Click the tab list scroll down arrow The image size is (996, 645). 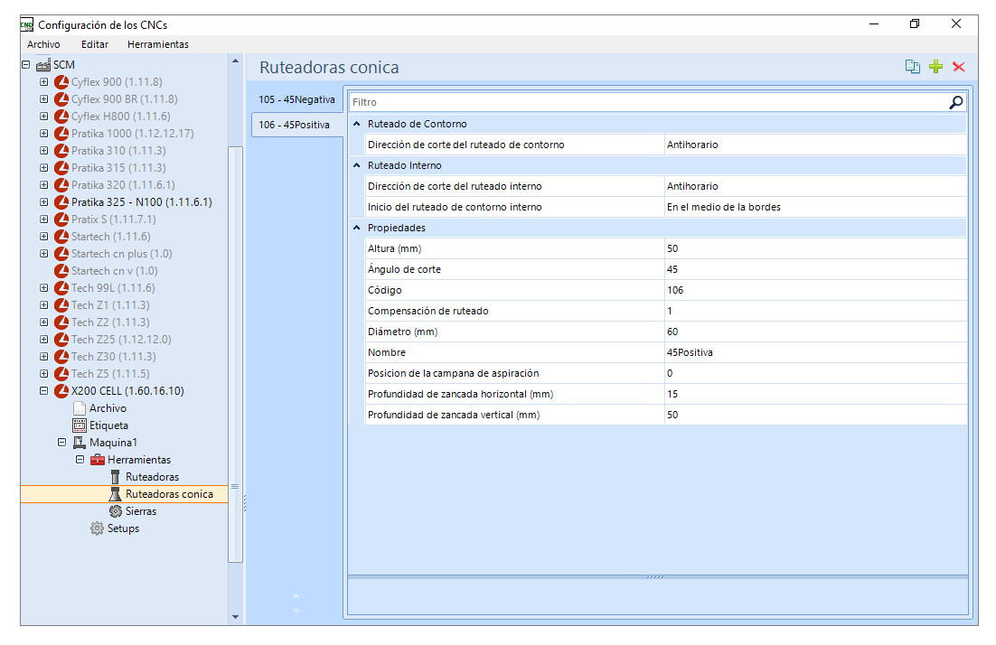296,611
